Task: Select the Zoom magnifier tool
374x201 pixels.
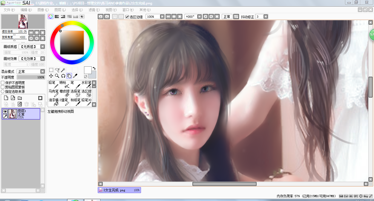Action: 57,76
